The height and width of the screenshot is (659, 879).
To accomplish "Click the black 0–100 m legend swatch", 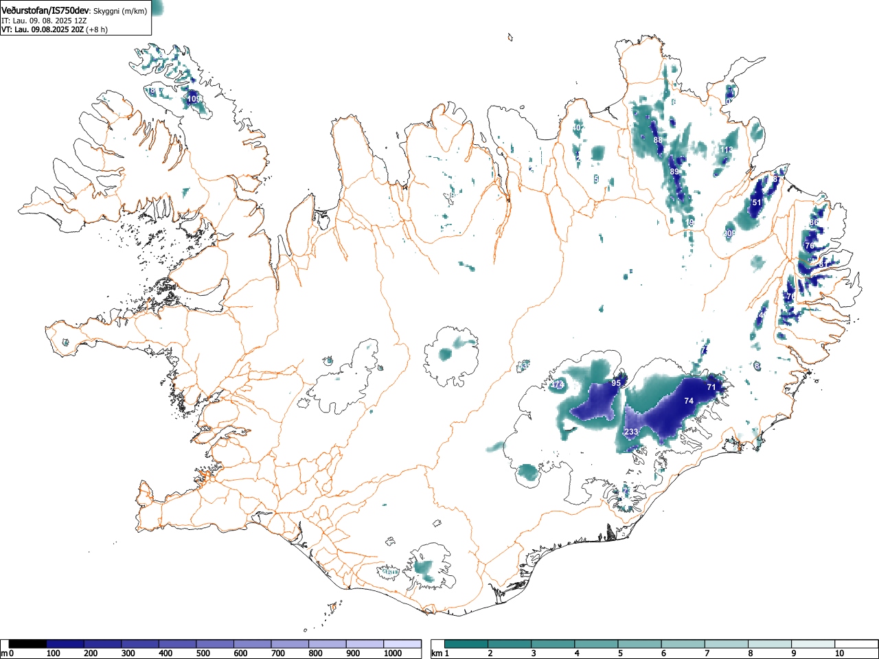I will tap(27, 644).
